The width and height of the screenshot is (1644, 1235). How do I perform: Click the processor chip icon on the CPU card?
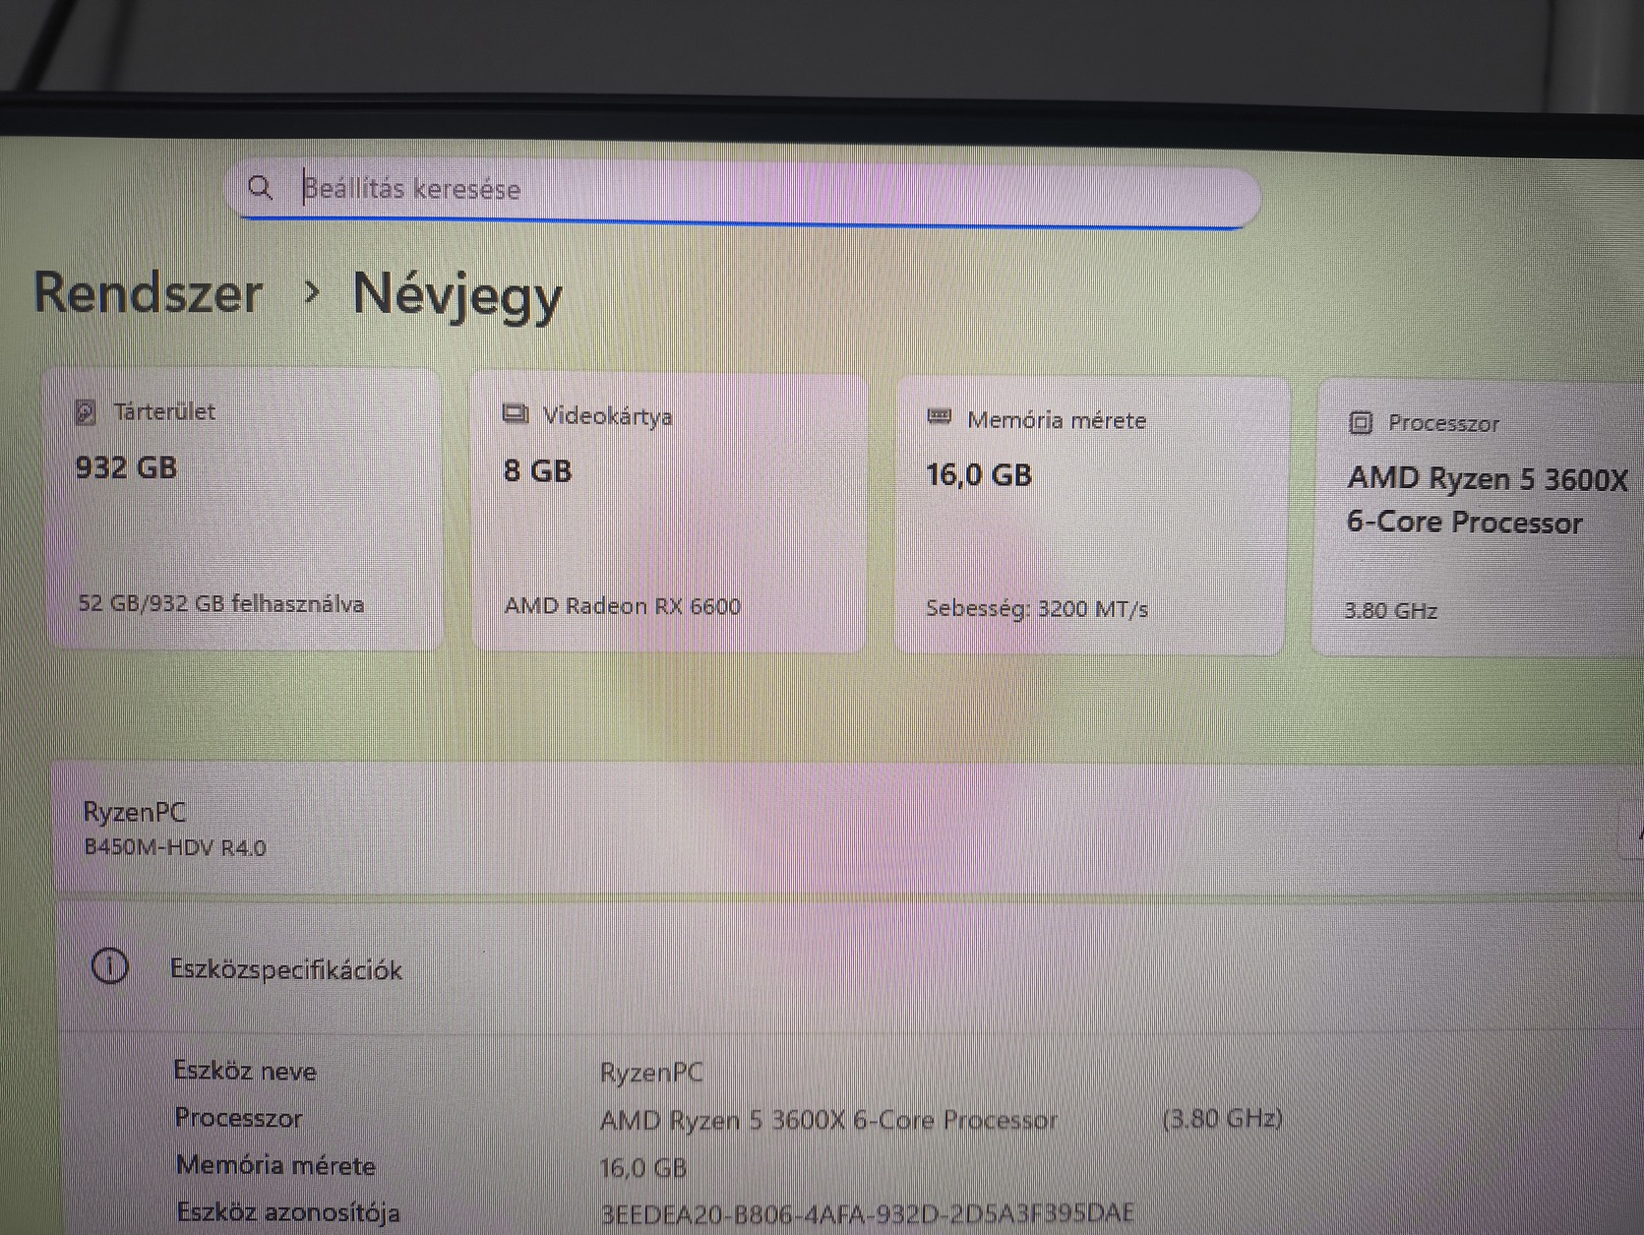coord(1361,423)
